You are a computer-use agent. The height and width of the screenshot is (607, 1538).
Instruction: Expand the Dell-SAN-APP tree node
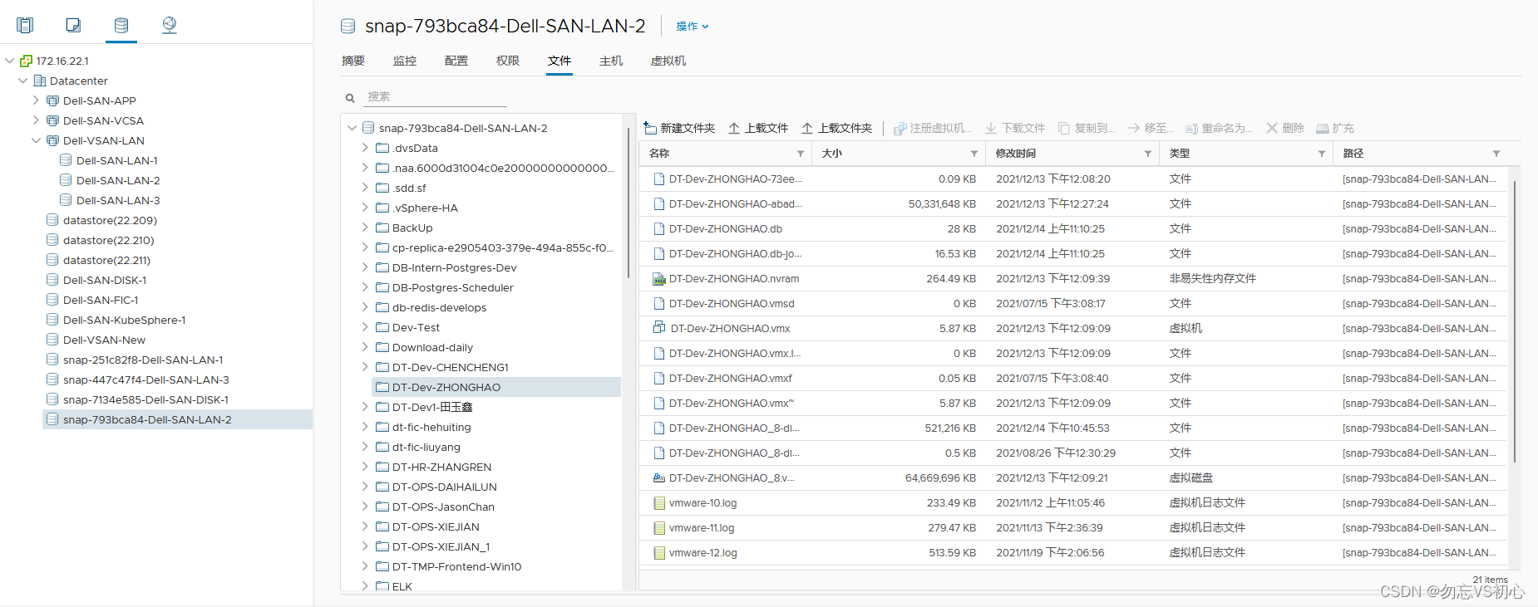coord(36,100)
